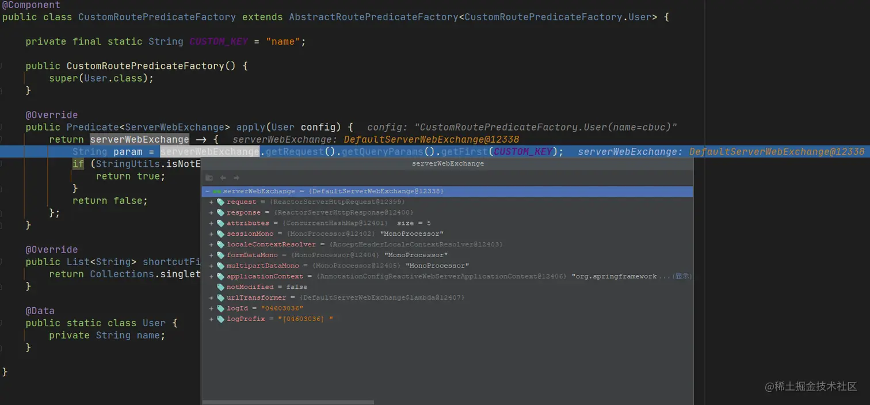Click the glasses watch icon of serverWebExchange row
This screenshot has width=870, height=405.
click(217, 192)
